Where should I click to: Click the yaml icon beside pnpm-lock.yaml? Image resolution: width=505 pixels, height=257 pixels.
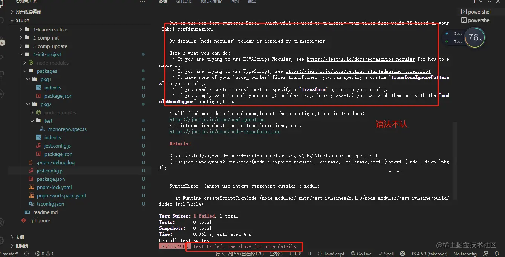click(31, 187)
